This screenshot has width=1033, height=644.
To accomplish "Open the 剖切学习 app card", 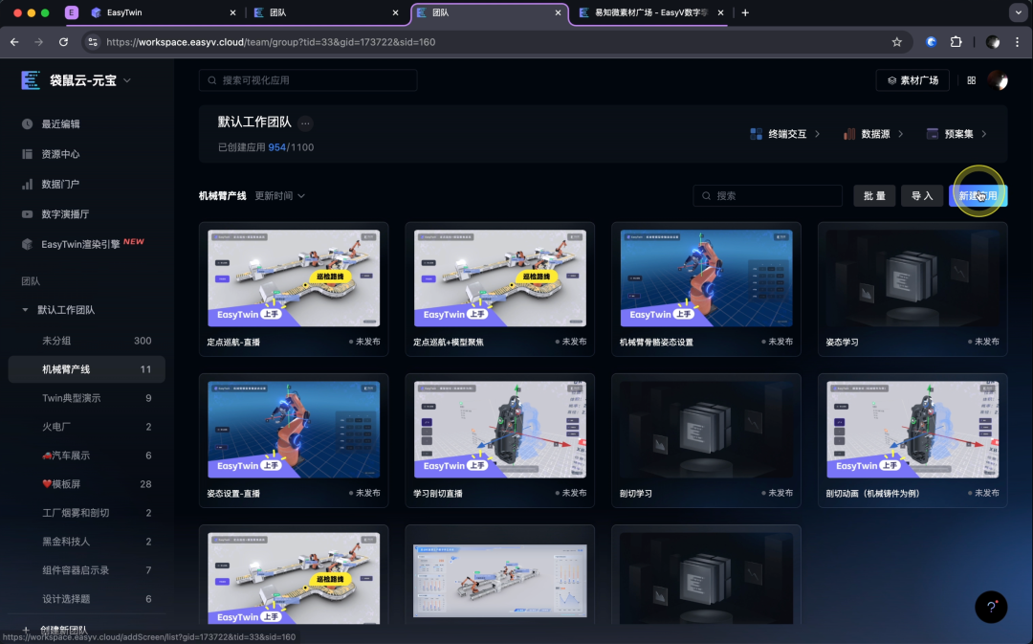I will point(706,440).
